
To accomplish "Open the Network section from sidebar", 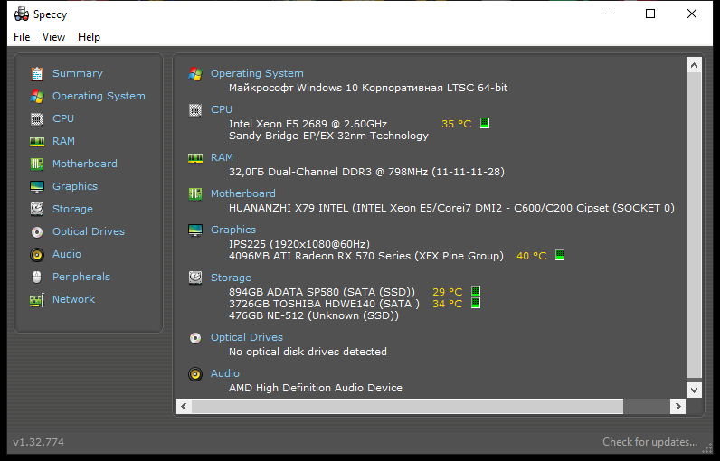I will 73,299.
